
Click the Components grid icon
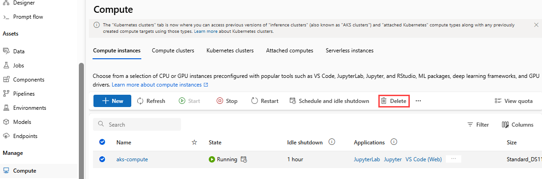pos(6,79)
